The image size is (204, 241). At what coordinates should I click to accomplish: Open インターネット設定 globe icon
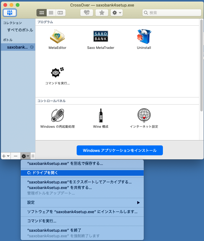tap(144, 115)
